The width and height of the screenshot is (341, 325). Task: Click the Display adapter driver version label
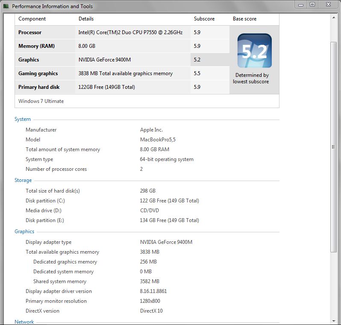(x=59, y=291)
